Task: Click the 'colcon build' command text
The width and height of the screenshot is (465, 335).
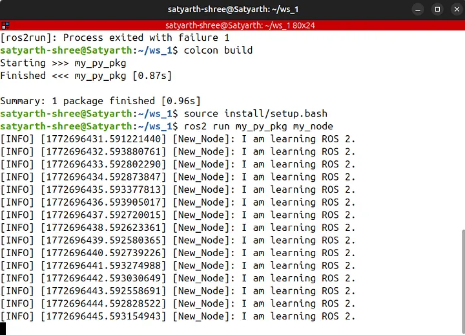Action: (218, 50)
